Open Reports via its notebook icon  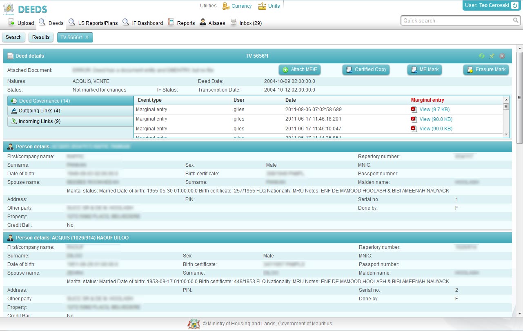171,22
